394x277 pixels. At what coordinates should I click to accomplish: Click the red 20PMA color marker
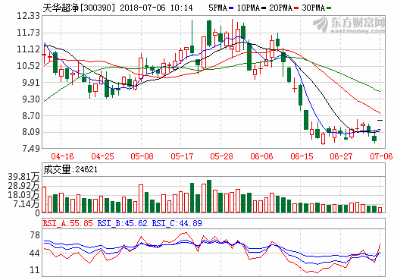click(x=296, y=8)
